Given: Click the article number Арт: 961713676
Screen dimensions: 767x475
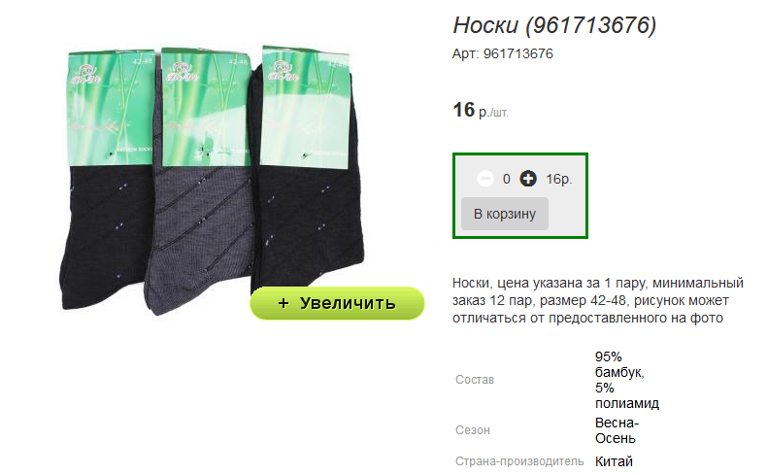Looking at the screenshot, I should tap(502, 53).
